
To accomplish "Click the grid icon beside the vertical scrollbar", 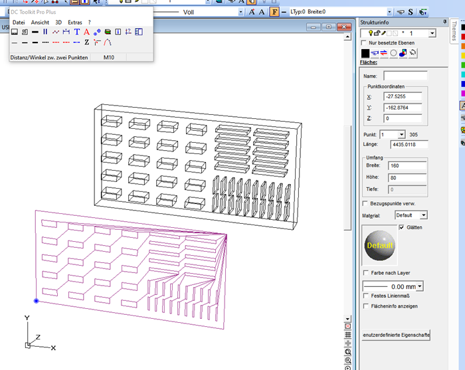I will click(347, 336).
